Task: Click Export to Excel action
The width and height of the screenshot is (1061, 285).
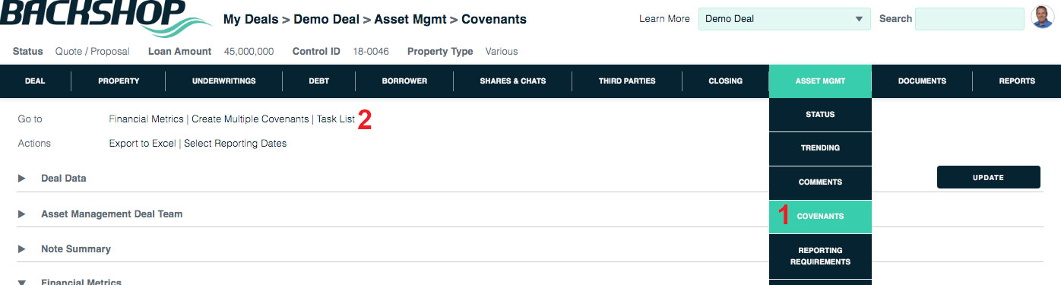Action: tap(142, 144)
